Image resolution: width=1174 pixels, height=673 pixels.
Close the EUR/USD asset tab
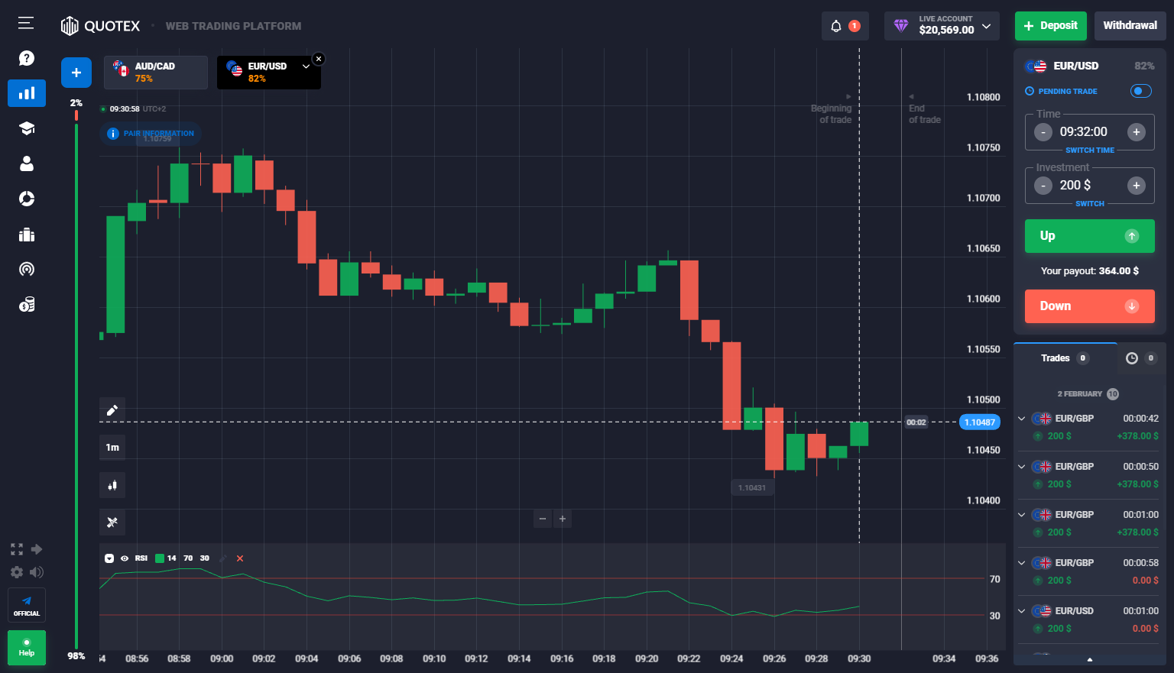(319, 59)
